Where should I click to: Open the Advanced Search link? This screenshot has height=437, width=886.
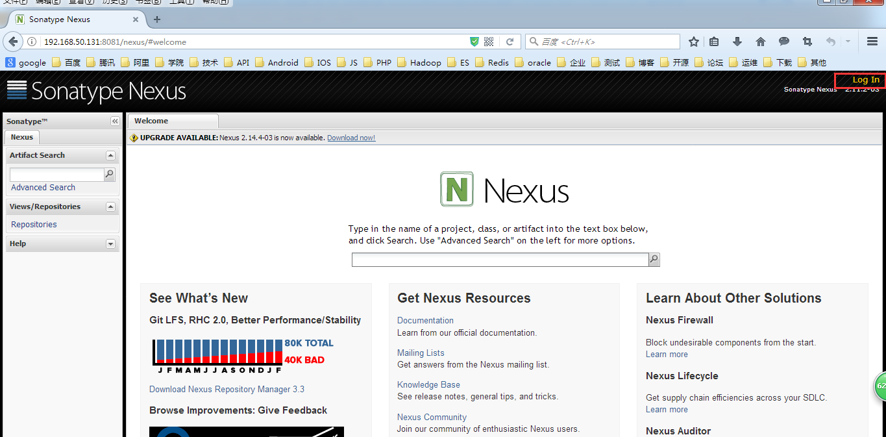pos(43,188)
